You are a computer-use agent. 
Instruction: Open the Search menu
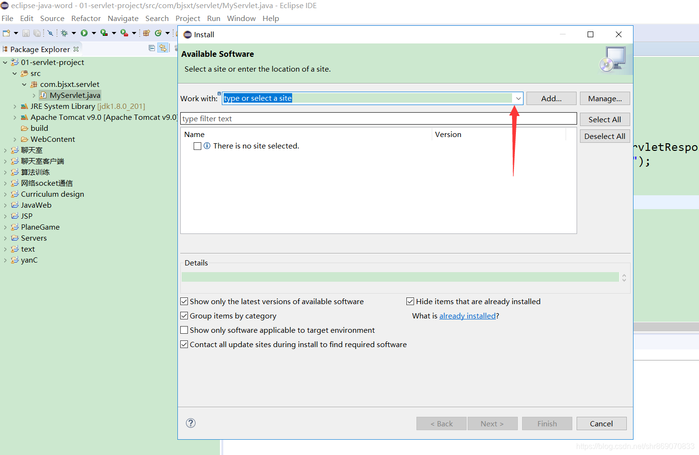pos(157,19)
